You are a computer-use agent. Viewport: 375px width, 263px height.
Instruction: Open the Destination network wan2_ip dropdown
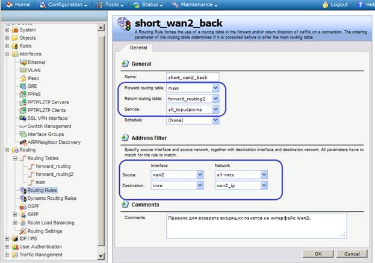264,185
